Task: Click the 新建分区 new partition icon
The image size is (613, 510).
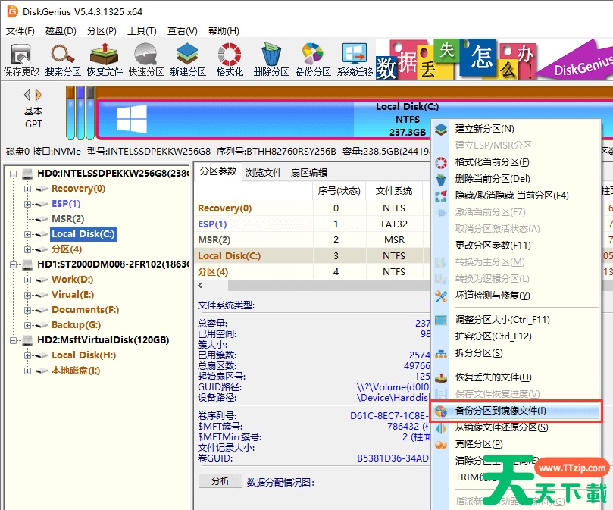Action: [x=188, y=59]
